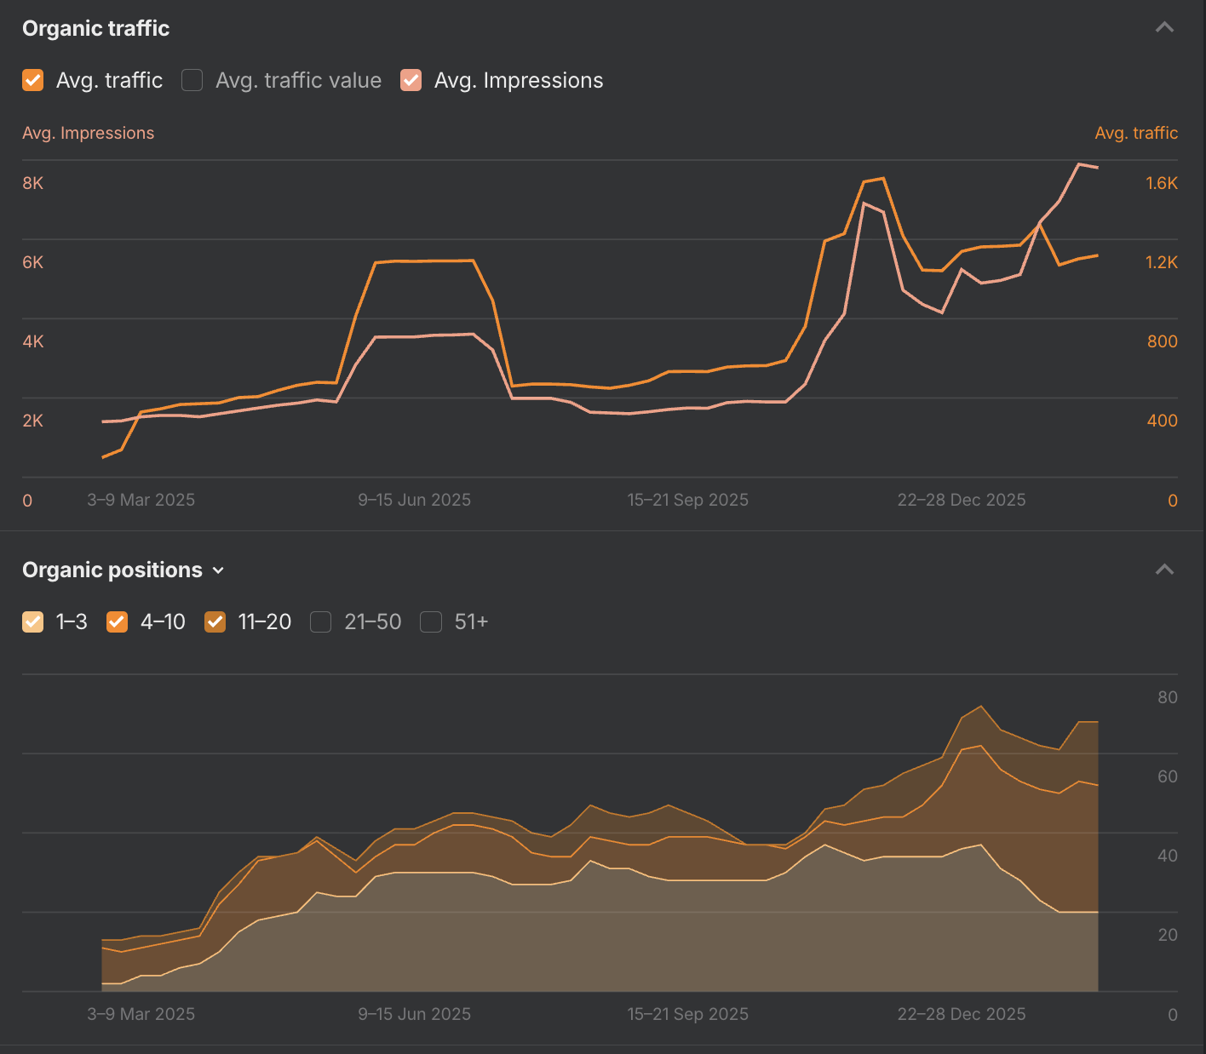The width and height of the screenshot is (1206, 1054).
Task: Open the Organic positions dropdown
Action: (219, 570)
